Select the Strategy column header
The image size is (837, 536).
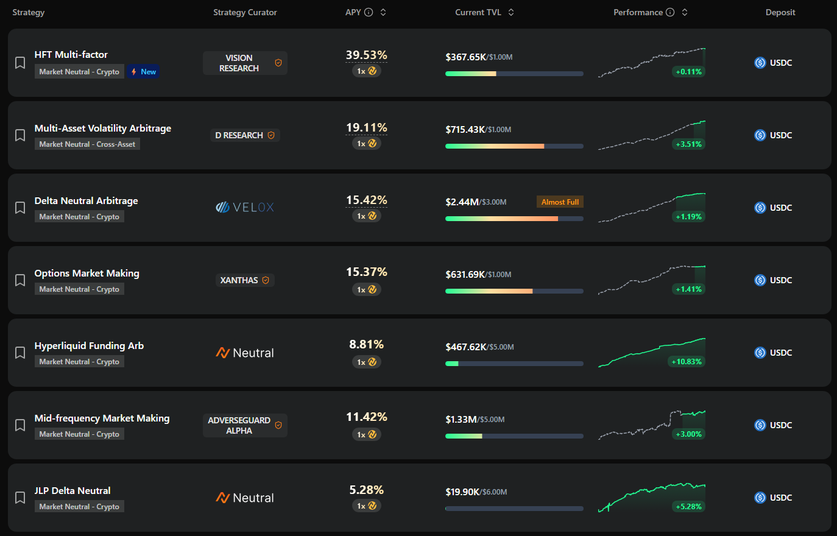(29, 12)
